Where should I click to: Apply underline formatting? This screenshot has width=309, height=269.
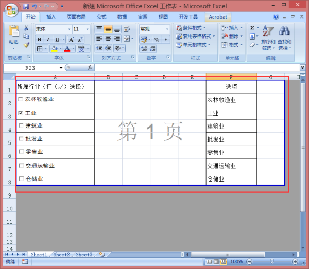coord(57,40)
